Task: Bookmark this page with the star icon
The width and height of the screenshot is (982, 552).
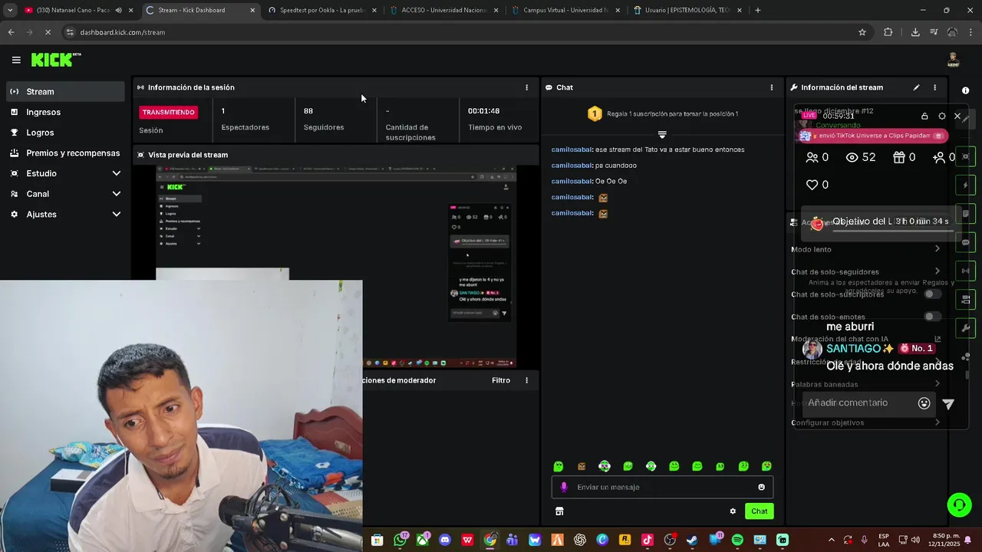Action: (862, 32)
